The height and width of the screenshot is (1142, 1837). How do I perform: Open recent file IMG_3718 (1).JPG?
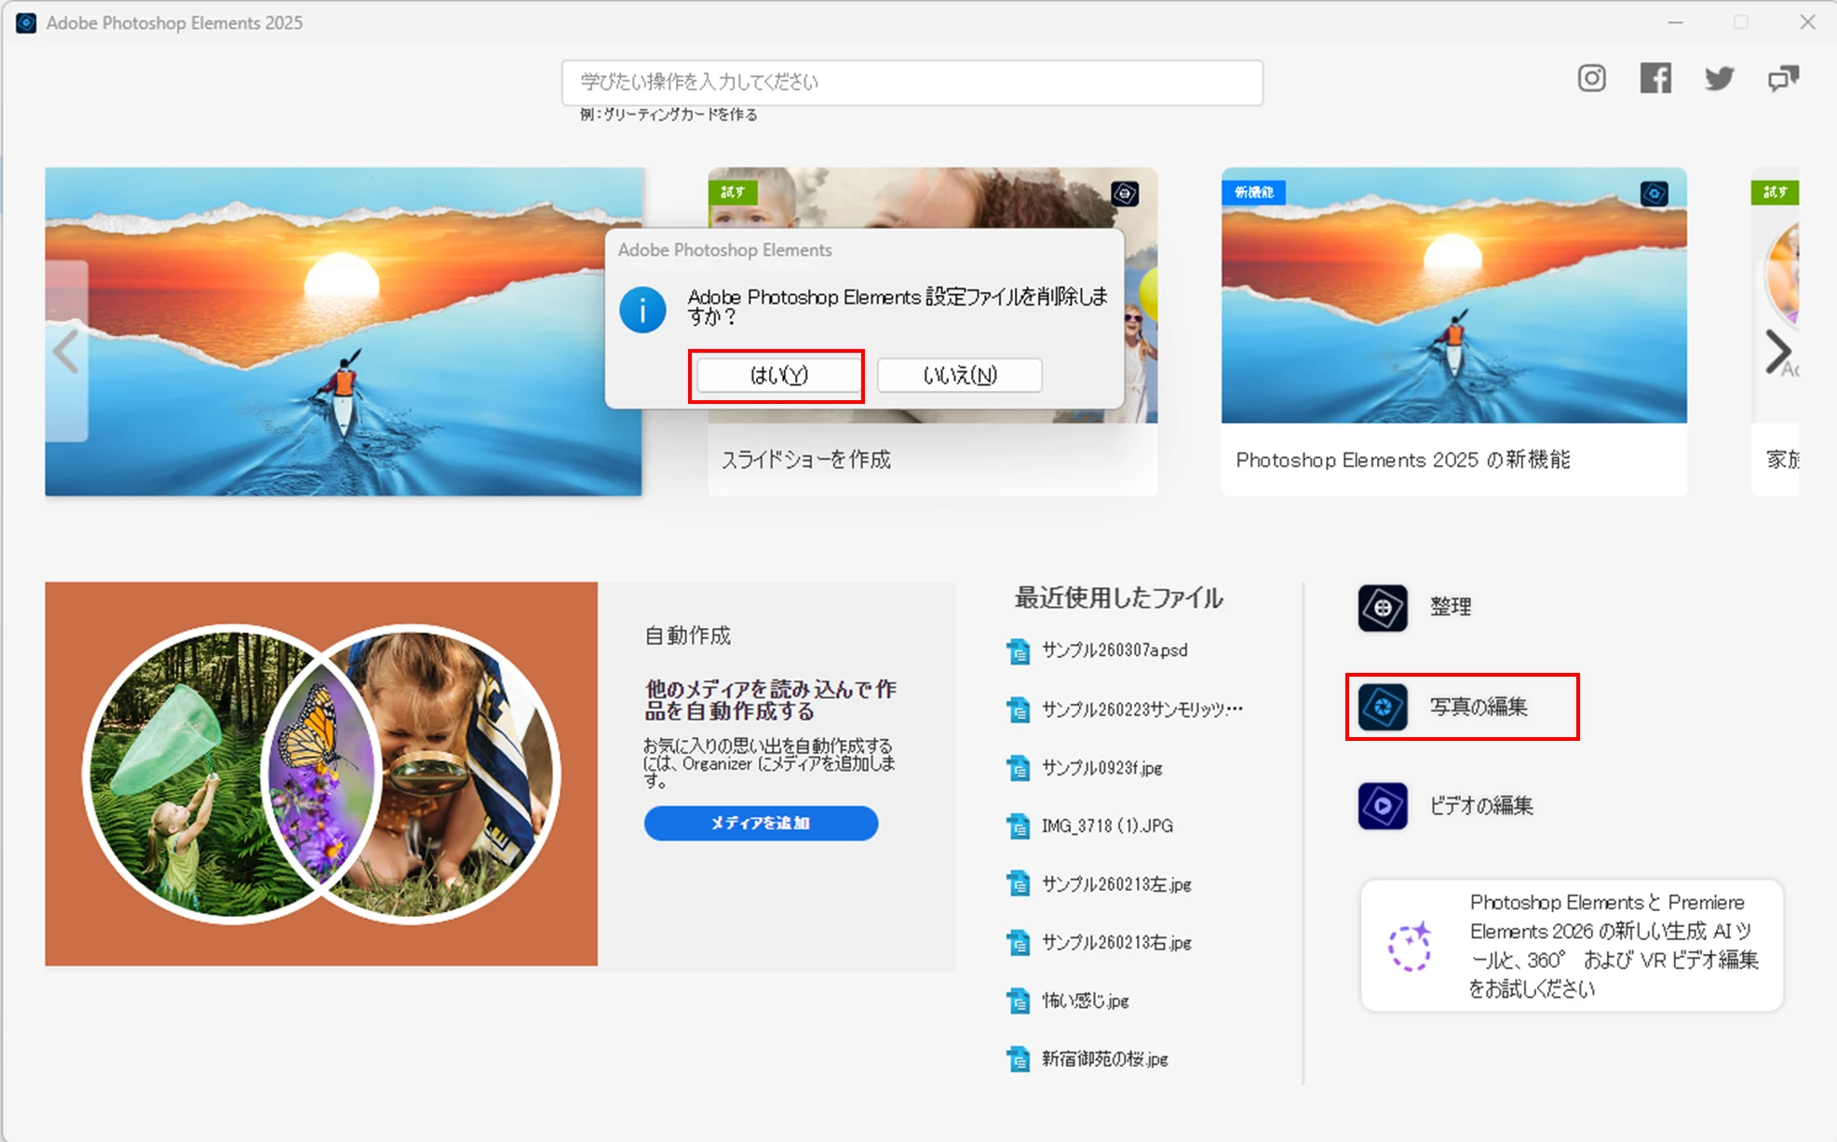point(1106,826)
